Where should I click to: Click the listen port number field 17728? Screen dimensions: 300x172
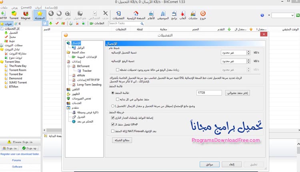(209, 93)
